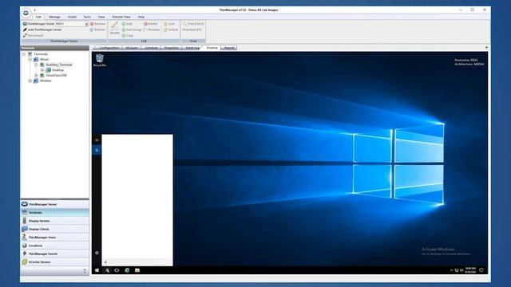Screen dimensions: 511x287
Task: Open the Remote View ribbon tab
Action: [121, 17]
